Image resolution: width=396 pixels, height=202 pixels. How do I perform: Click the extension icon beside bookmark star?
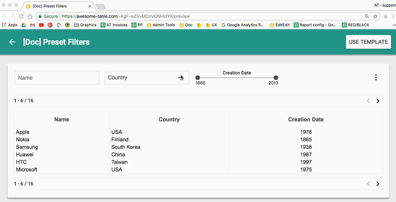[386, 16]
